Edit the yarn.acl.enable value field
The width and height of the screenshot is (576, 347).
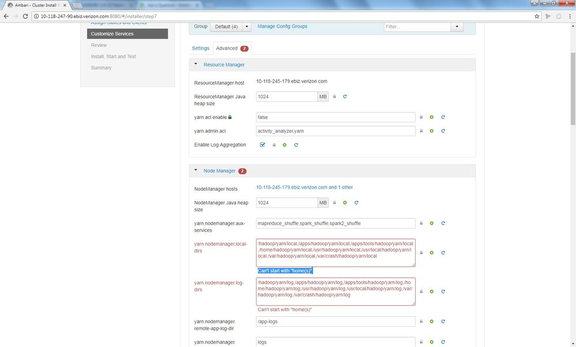[x=336, y=117]
